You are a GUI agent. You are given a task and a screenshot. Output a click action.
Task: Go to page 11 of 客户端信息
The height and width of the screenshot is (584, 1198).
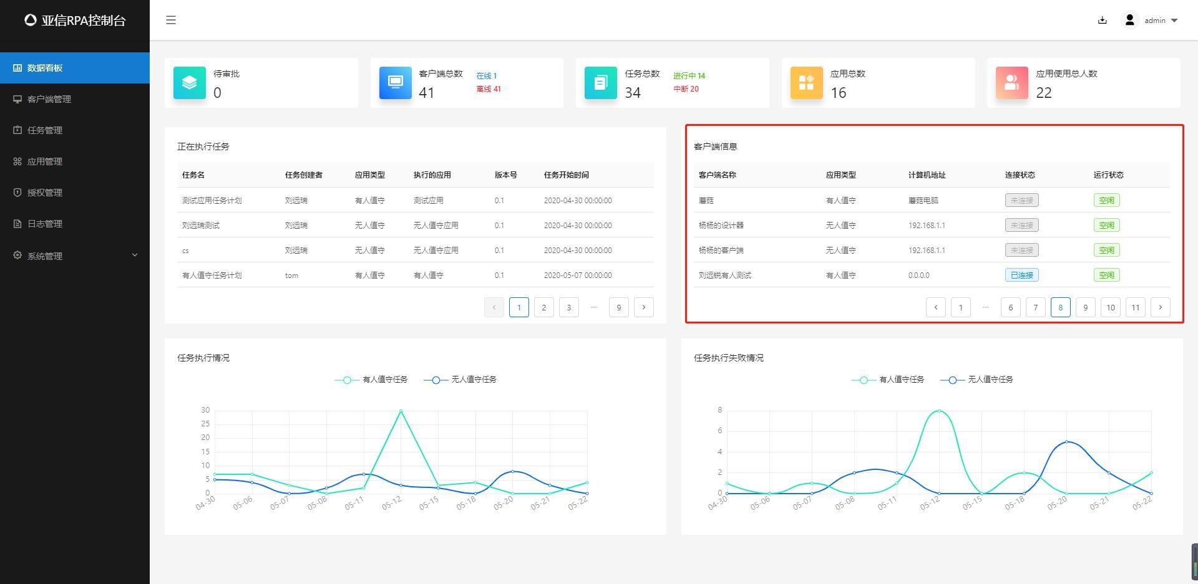[1136, 307]
